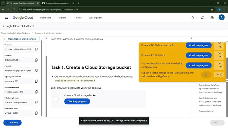228x128 pixels.
Task: Click the task outline right scrollbar
Action: tap(227, 87)
